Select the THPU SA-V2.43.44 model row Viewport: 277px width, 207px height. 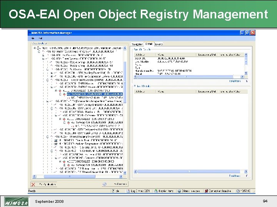97,98
